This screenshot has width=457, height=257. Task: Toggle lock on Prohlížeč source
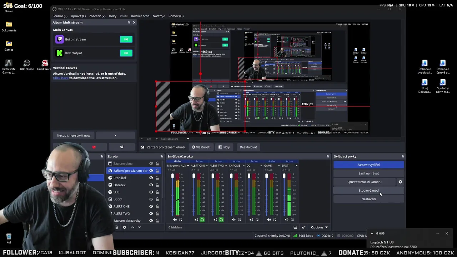(157, 178)
